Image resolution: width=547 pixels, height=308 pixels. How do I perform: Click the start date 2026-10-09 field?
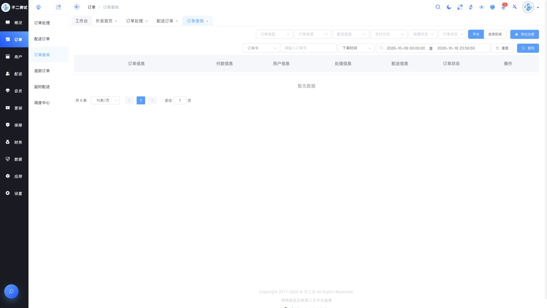coord(406,48)
